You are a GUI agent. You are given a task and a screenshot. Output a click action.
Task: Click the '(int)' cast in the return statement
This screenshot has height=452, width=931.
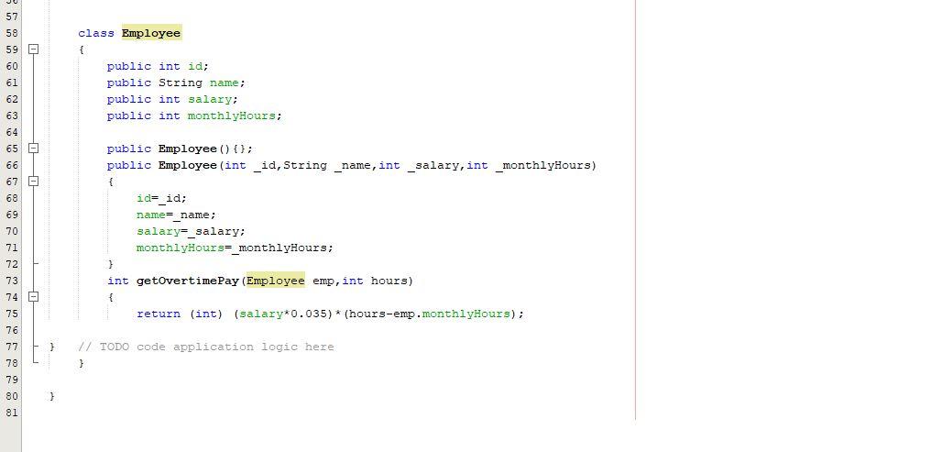coord(205,314)
